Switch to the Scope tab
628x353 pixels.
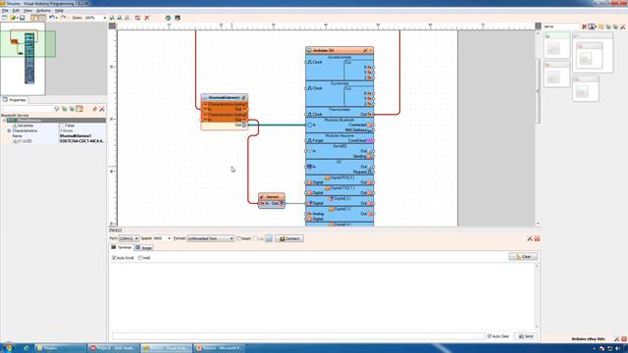pos(144,248)
